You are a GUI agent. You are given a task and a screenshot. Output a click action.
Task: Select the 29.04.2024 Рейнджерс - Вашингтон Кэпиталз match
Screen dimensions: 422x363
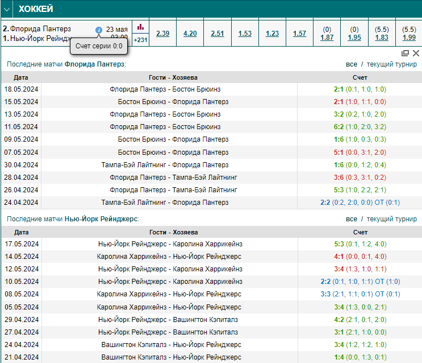pyautogui.click(x=168, y=320)
